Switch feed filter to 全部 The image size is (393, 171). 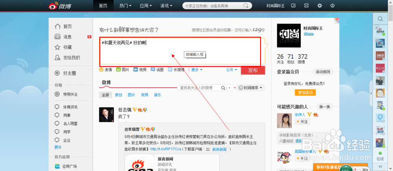[105, 95]
